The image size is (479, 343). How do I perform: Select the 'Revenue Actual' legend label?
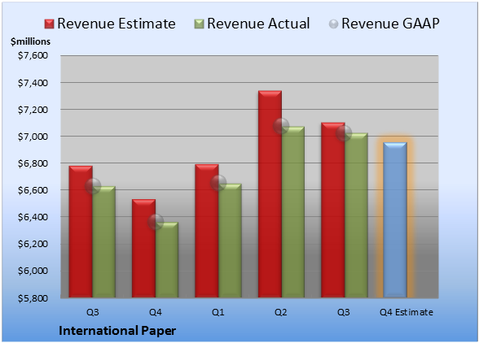258,24
